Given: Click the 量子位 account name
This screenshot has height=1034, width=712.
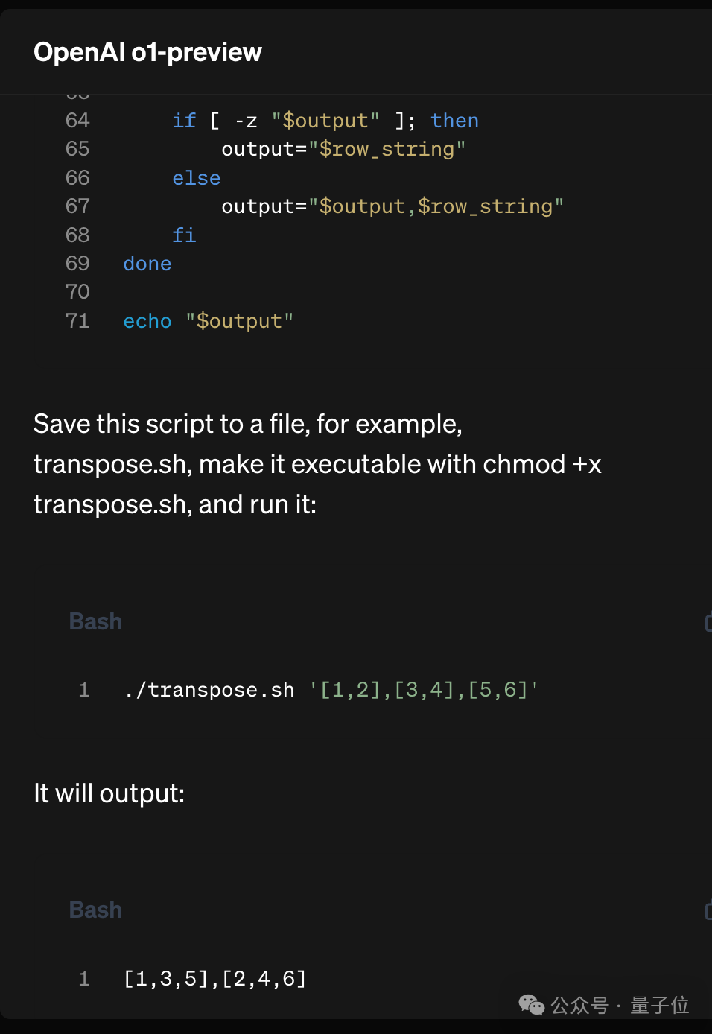Looking at the screenshot, I should coord(659,1006).
